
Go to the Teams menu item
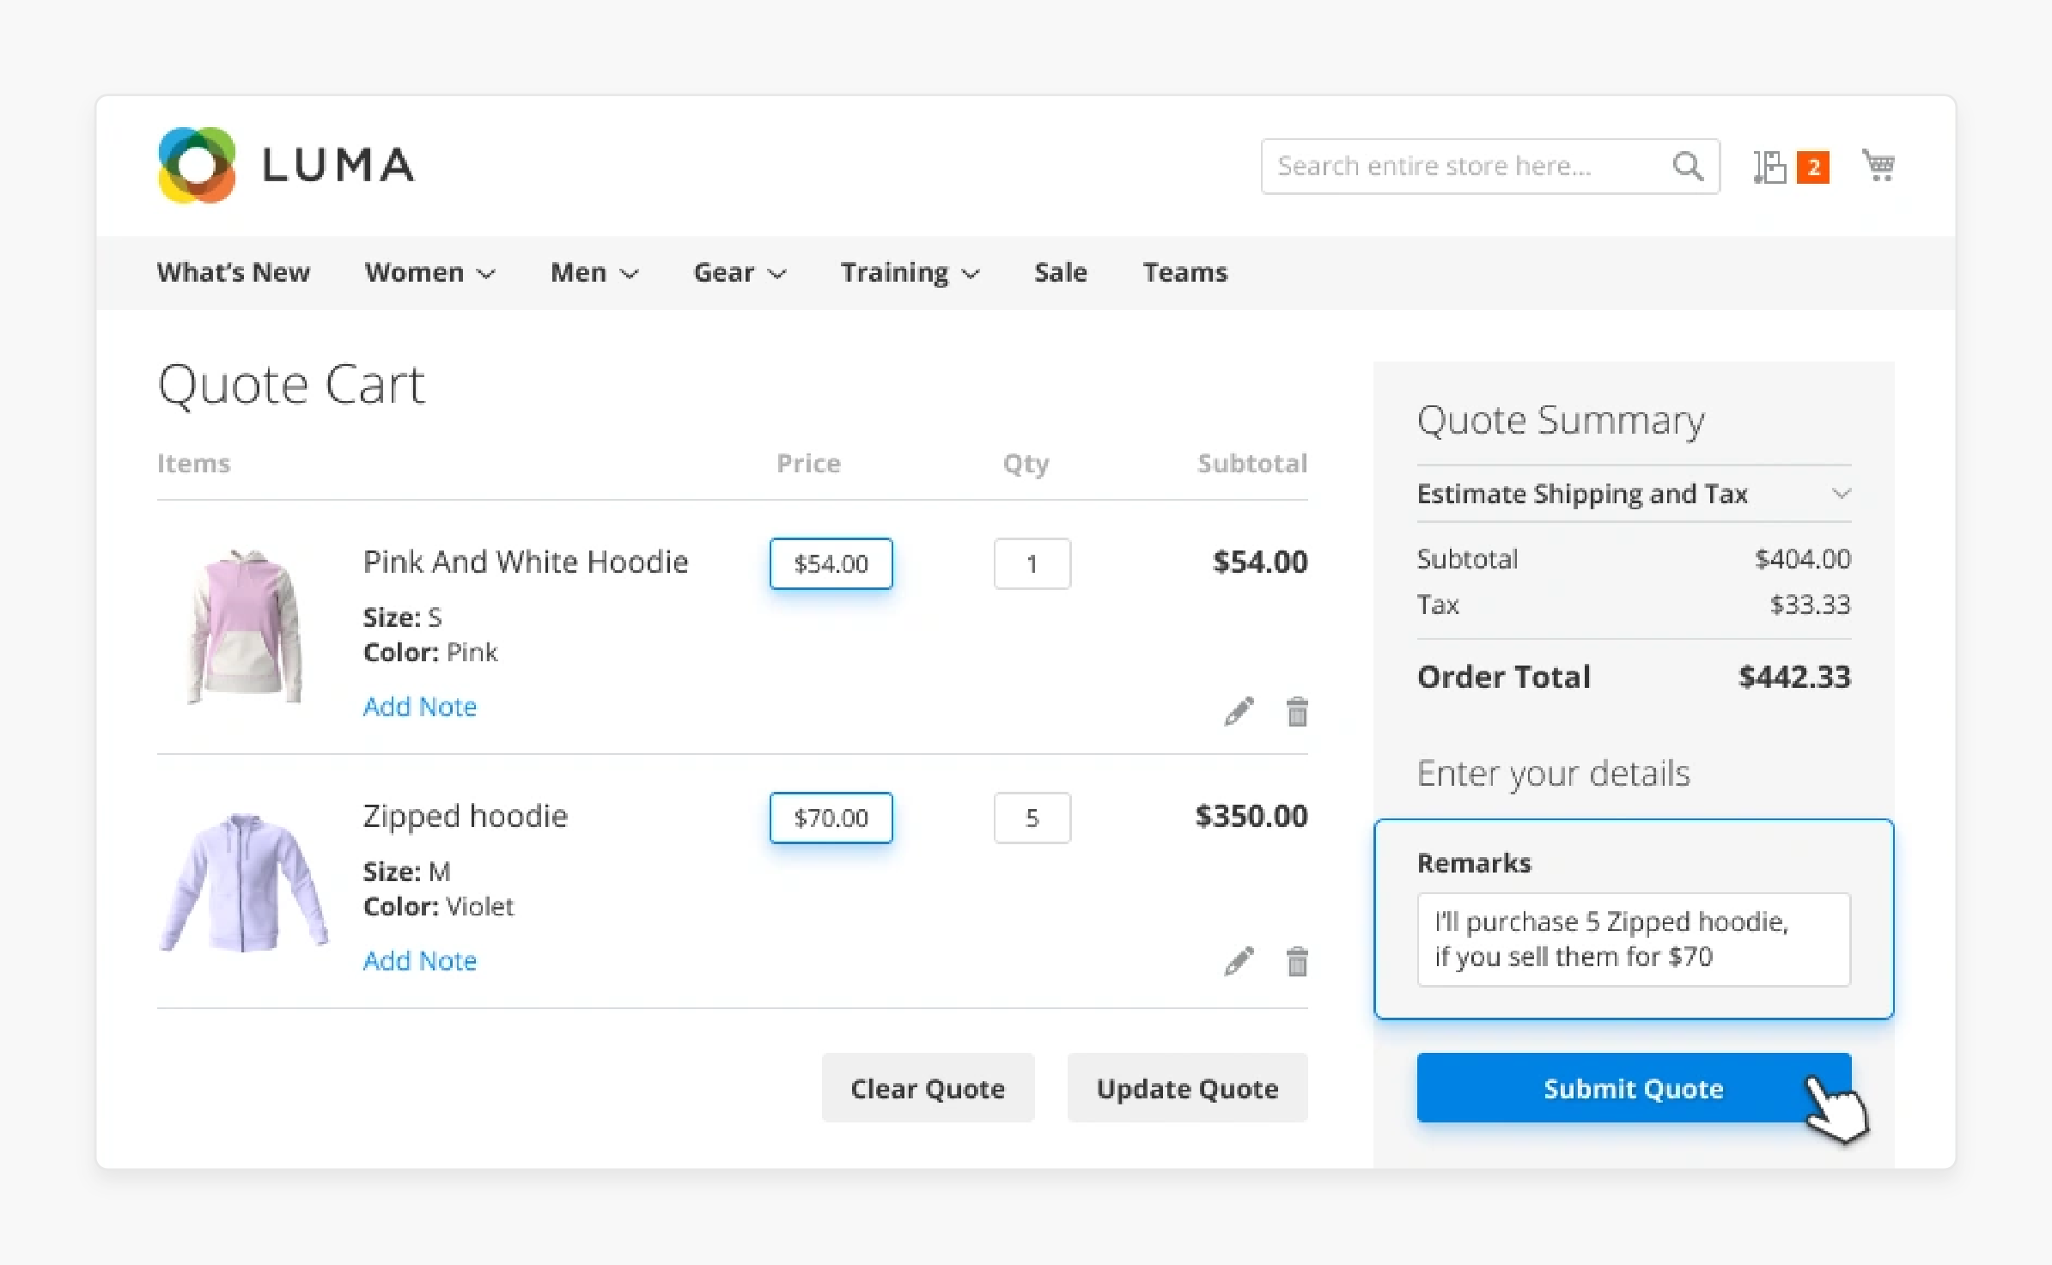click(1185, 272)
